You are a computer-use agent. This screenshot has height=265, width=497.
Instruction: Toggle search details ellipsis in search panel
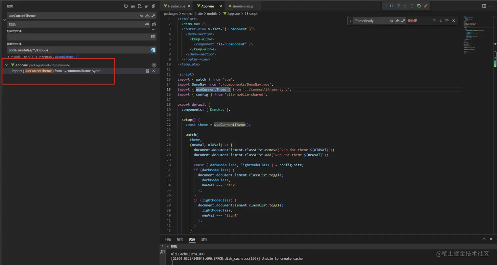pyautogui.click(x=154, y=30)
